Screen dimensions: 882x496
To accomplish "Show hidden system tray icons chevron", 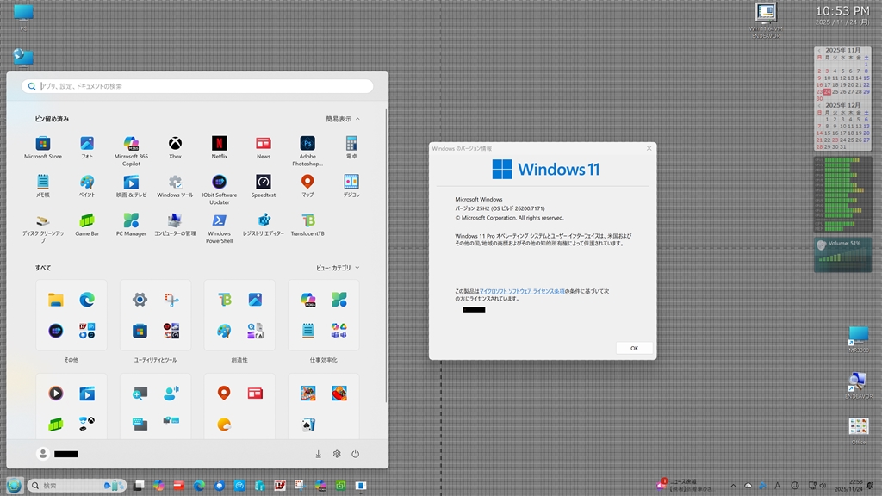I will point(733,486).
